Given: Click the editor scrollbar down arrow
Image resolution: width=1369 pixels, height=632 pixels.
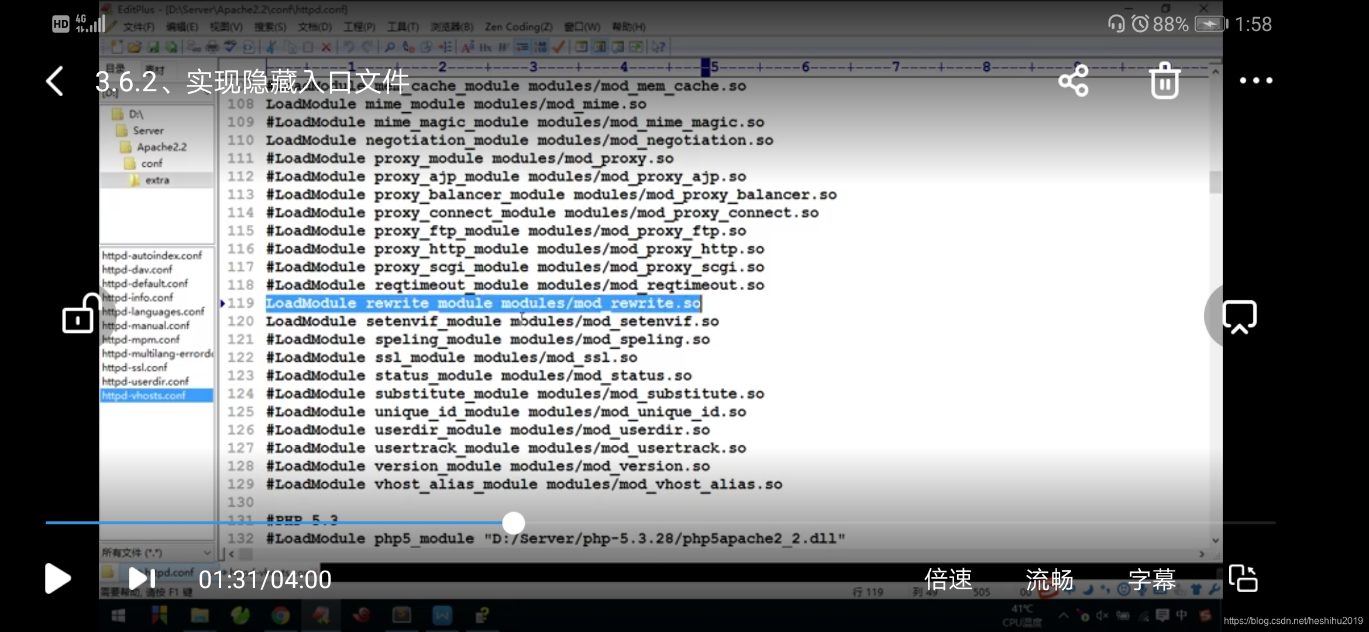Looking at the screenshot, I should [1215, 540].
